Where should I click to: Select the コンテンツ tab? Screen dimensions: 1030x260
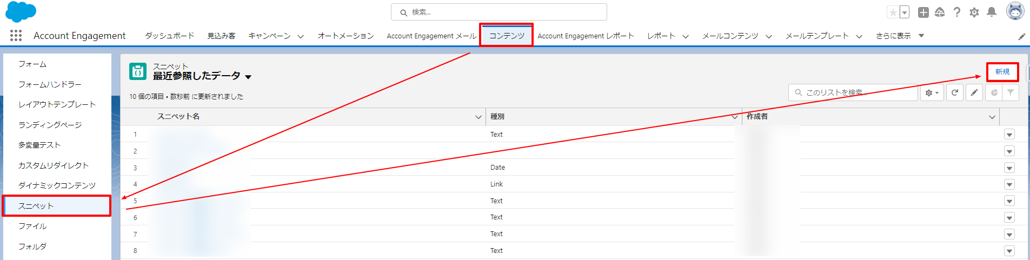[x=507, y=36]
